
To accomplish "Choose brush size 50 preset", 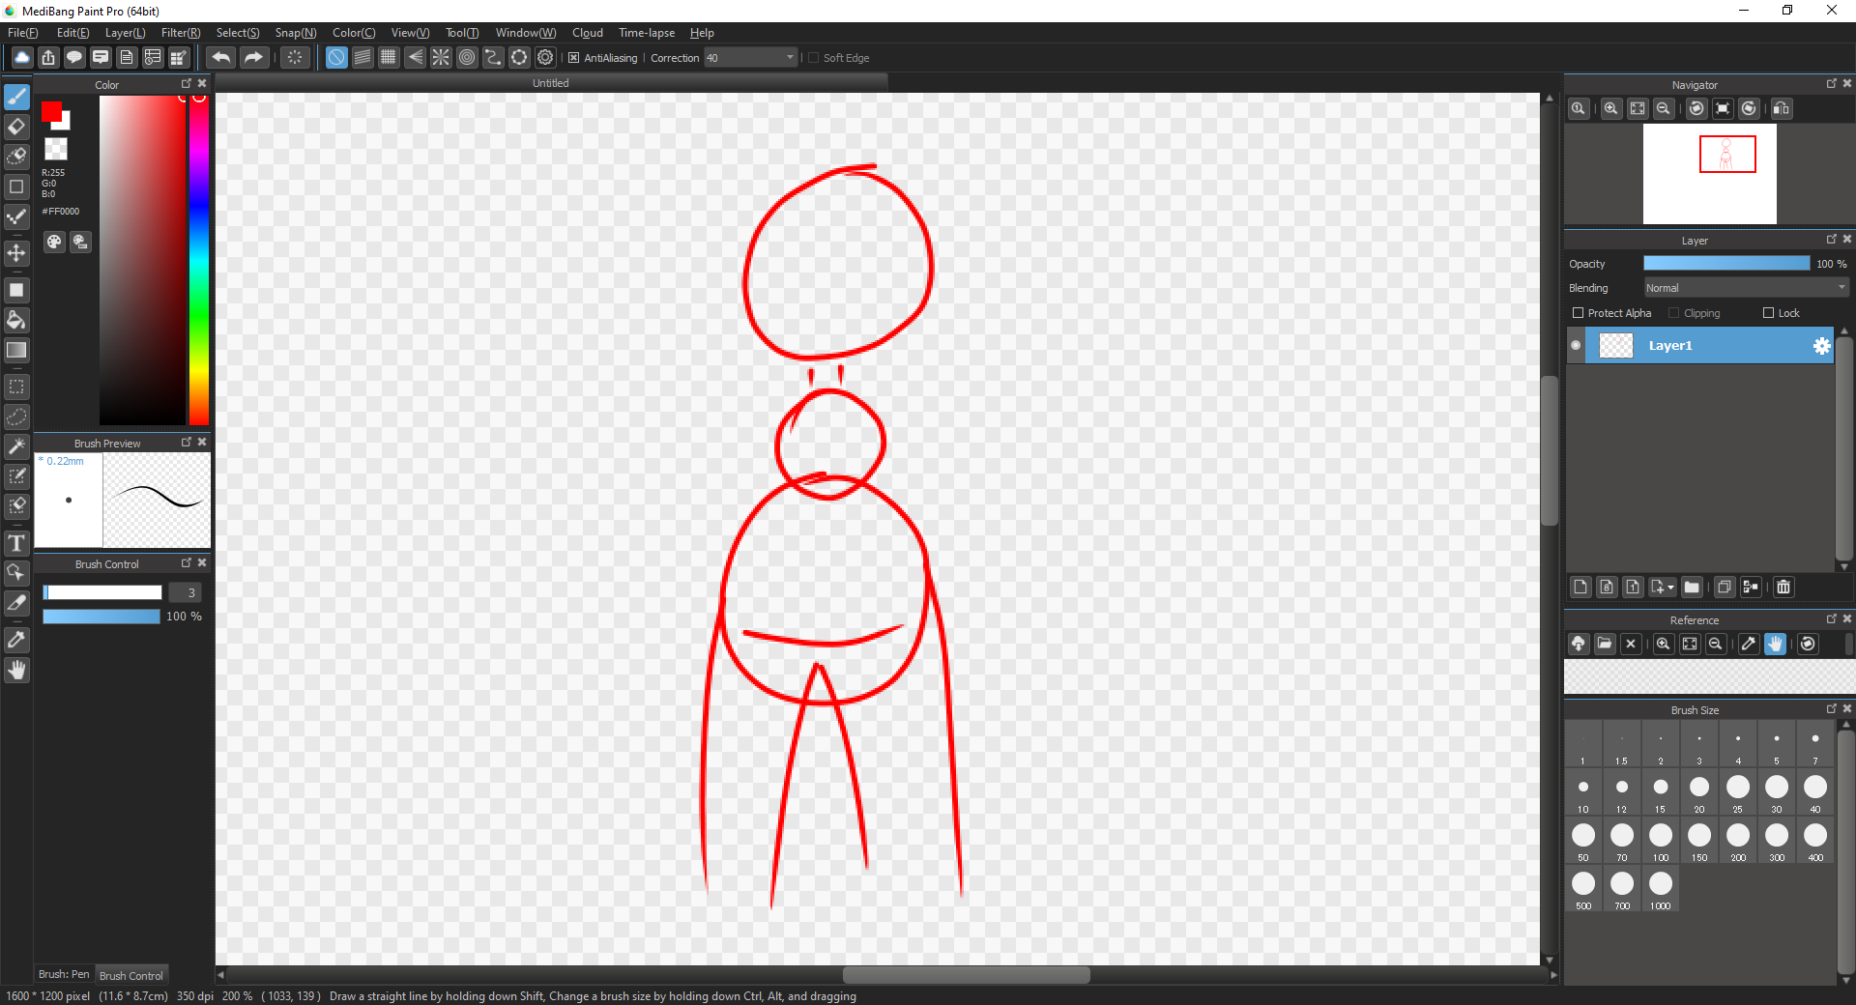I will 1583,841.
